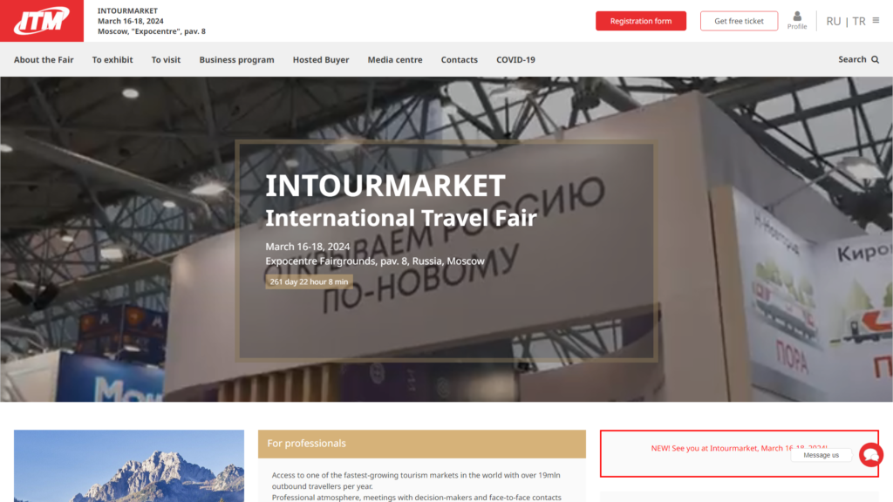This screenshot has width=893, height=502.
Task: Click the Message us label
Action: pos(821,455)
